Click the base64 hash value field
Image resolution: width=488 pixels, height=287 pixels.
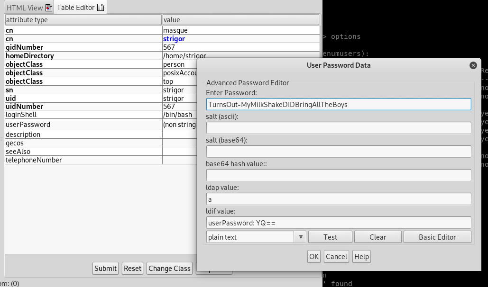(338, 175)
